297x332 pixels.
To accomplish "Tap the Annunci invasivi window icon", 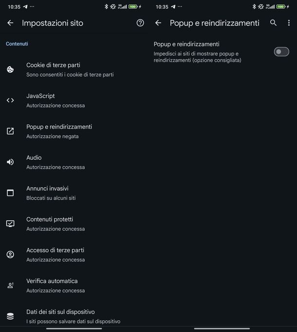I will (10, 193).
